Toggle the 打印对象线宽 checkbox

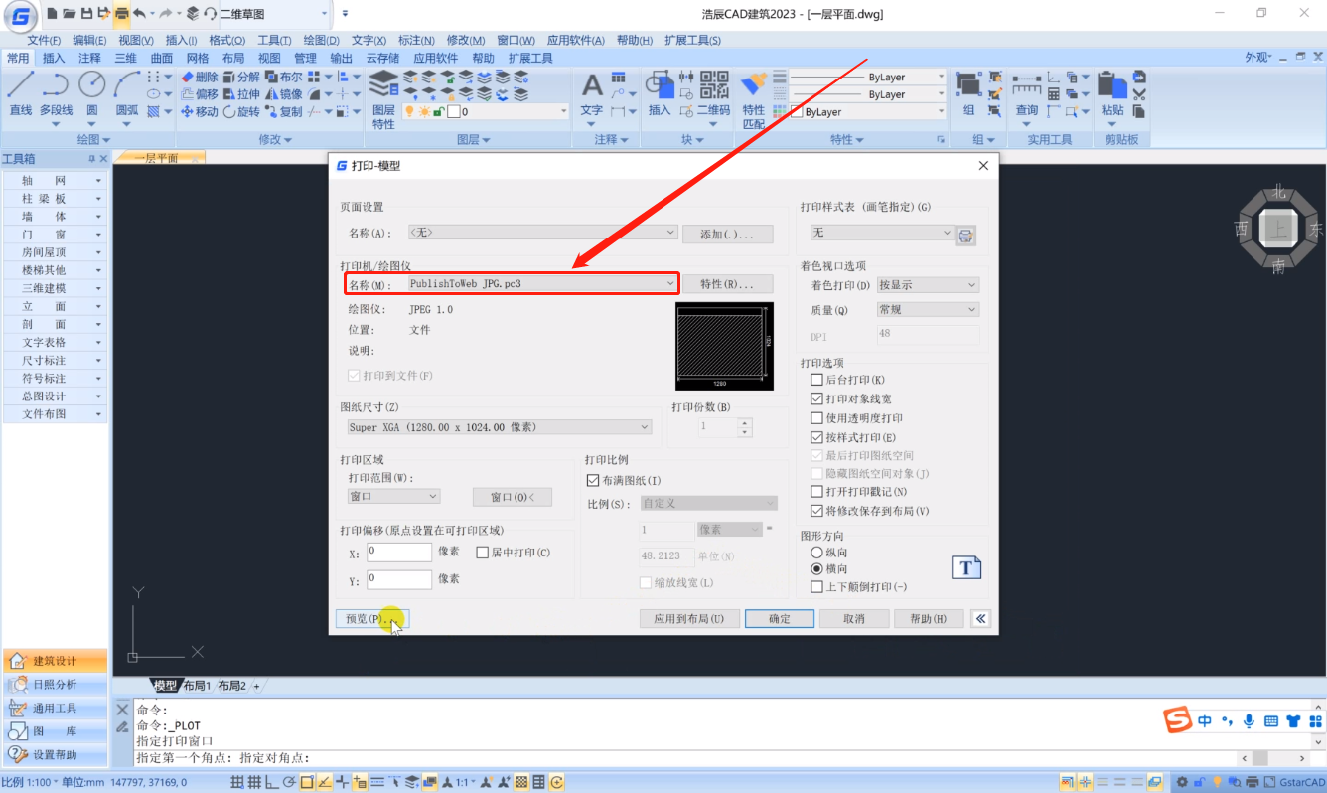tap(817, 398)
